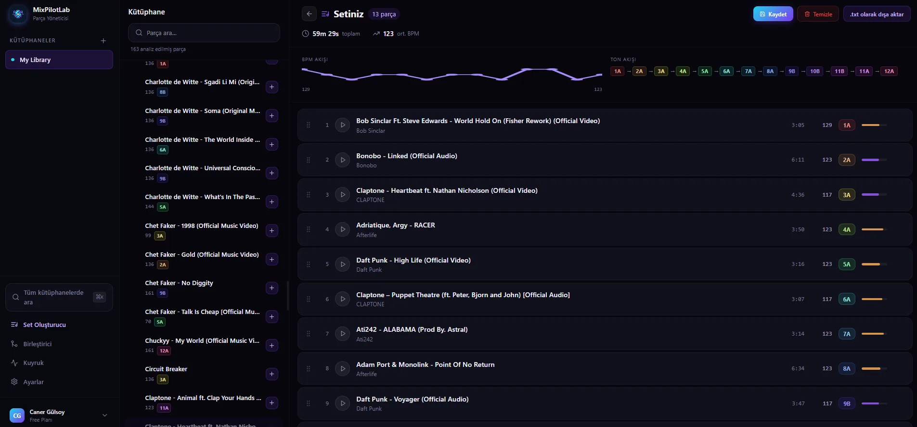Click the Kaydet save button

pos(773,14)
